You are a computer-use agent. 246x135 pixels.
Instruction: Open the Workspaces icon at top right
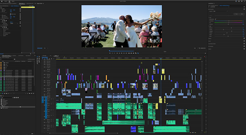[239, 1]
